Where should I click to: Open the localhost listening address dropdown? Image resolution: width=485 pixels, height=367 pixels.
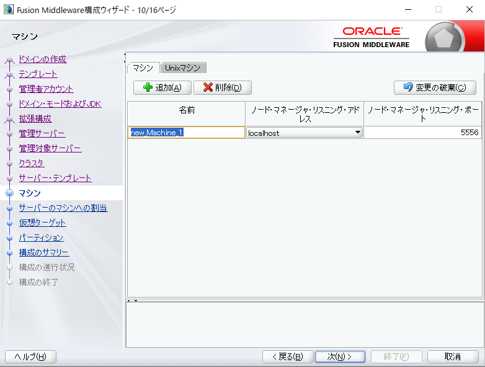click(x=357, y=133)
